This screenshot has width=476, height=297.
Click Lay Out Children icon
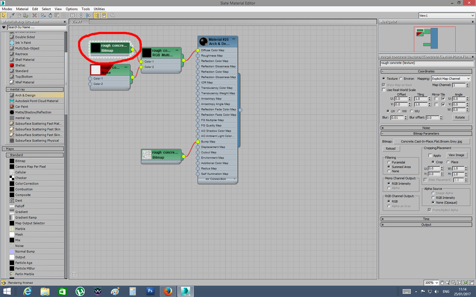pyautogui.click(x=88, y=15)
